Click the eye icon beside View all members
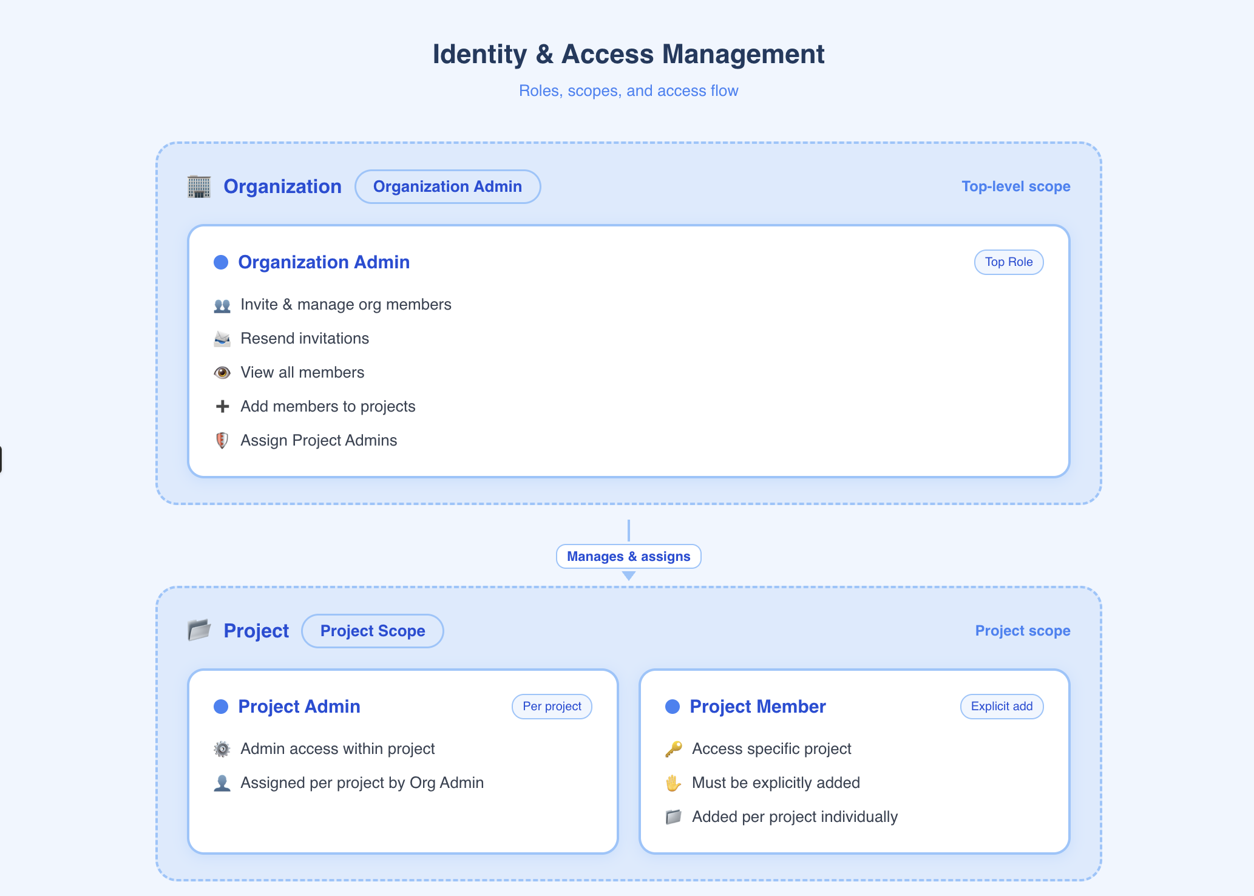The image size is (1254, 896). 222,373
